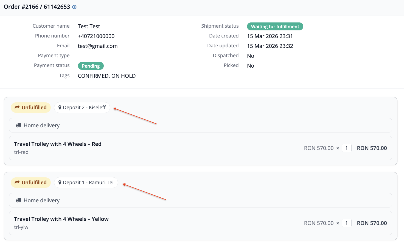
Task: Click the circle icon beside order number
Action: (x=74, y=7)
